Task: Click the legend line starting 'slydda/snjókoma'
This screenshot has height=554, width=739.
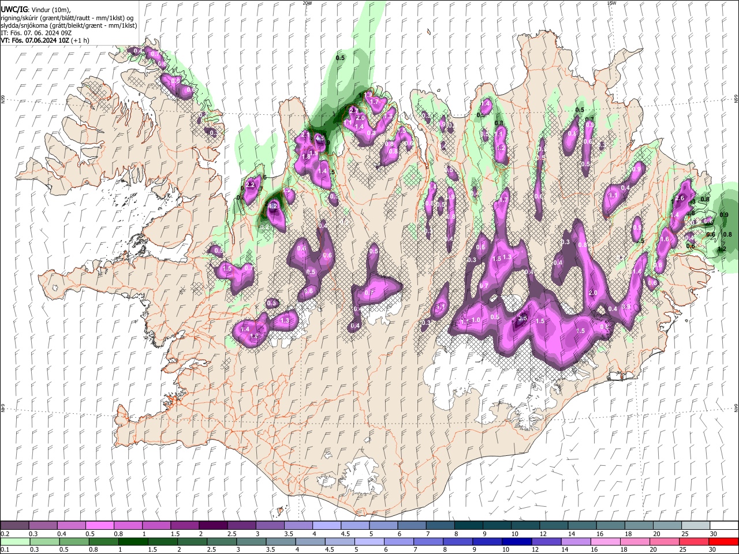Action: 69,25
